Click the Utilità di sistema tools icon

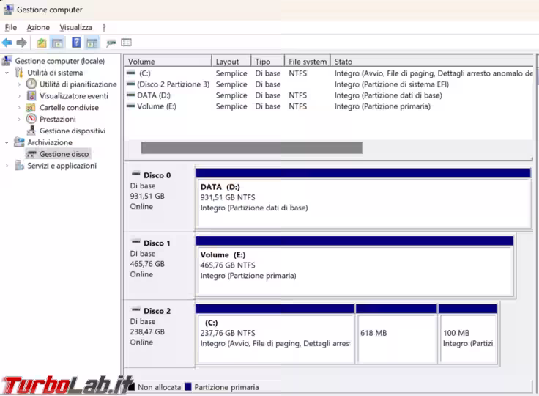point(19,73)
